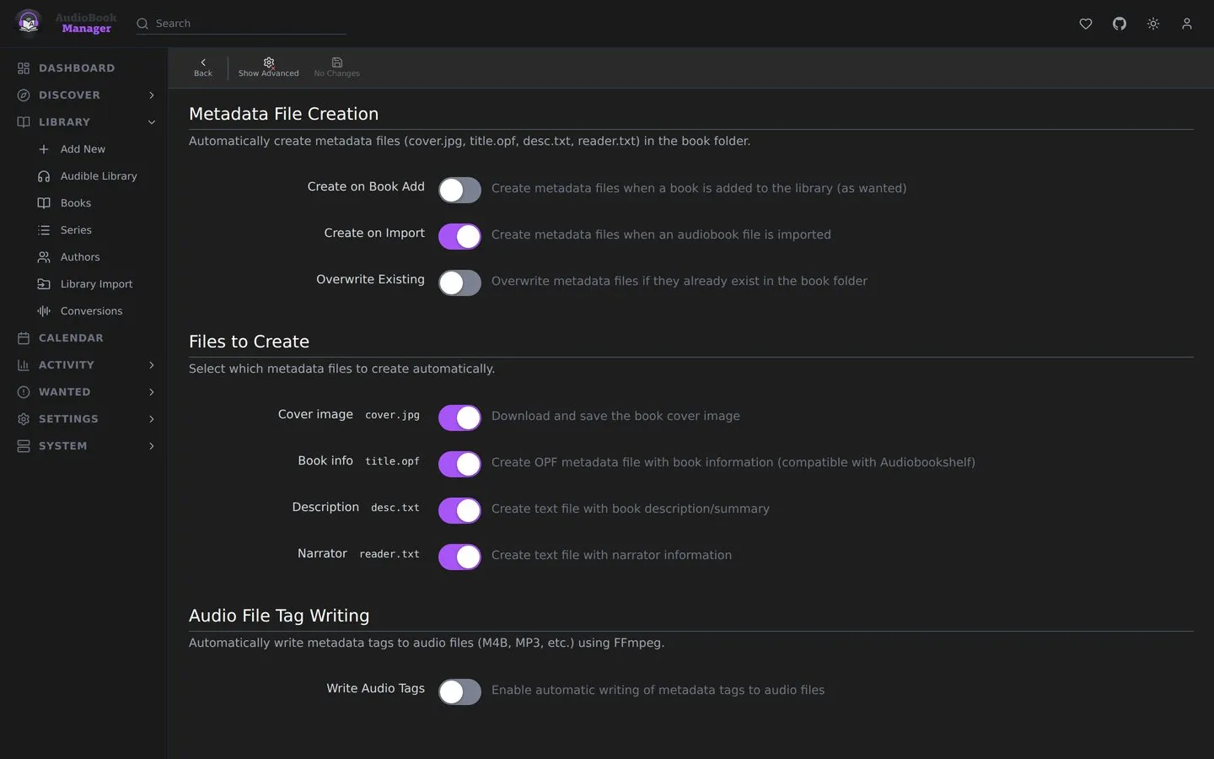
Task: Click the Audible Library headphones icon
Action: pyautogui.click(x=44, y=176)
